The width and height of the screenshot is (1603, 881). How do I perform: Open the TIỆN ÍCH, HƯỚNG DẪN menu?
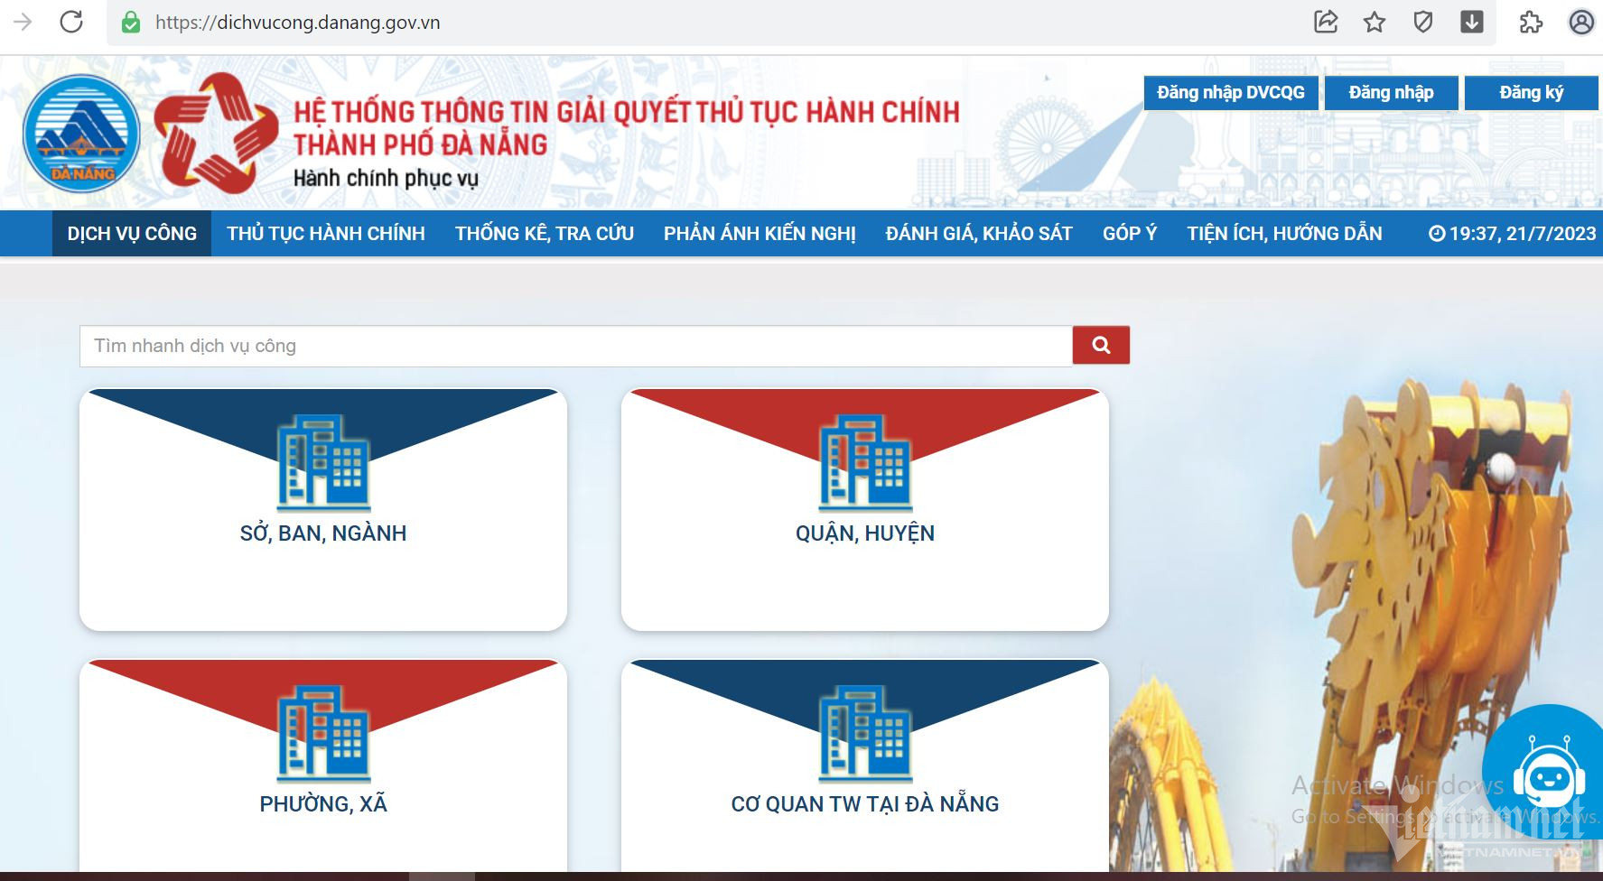[1284, 234]
